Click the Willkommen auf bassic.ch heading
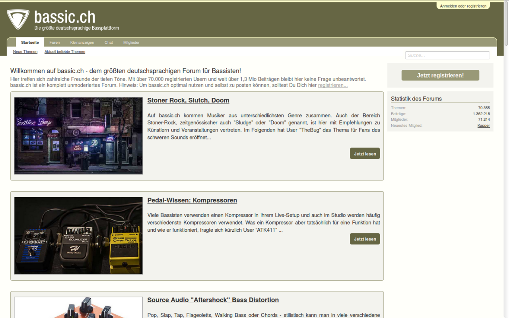The image size is (509, 318). pyautogui.click(x=126, y=71)
